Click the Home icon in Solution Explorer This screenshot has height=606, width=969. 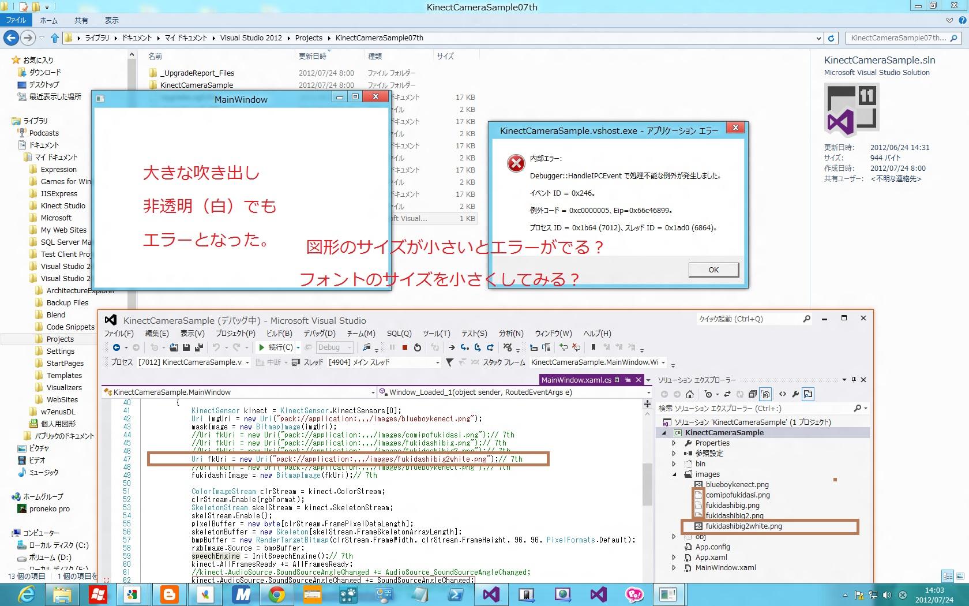[689, 394]
